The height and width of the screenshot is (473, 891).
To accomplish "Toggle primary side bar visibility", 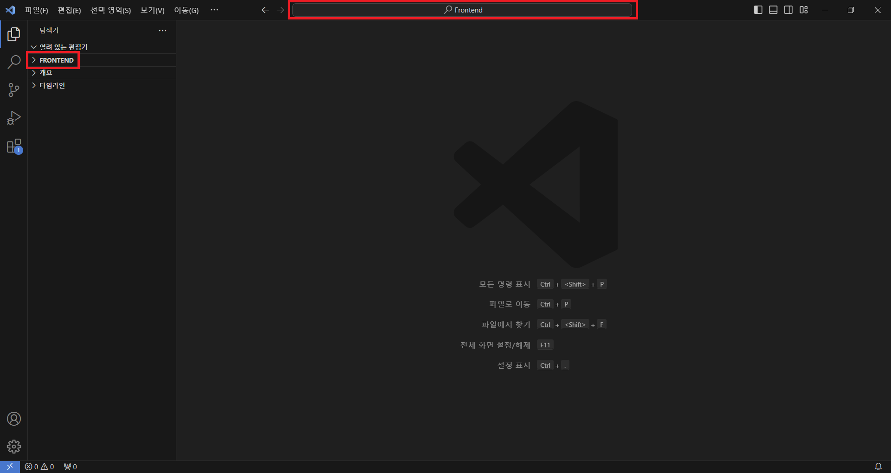I will tap(758, 10).
